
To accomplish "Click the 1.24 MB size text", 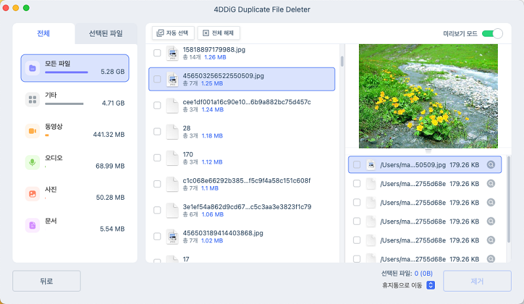I will pyautogui.click(x=212, y=109).
